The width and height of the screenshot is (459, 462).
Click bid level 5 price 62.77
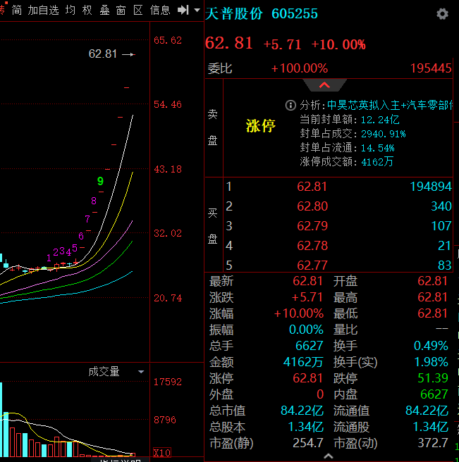312,266
